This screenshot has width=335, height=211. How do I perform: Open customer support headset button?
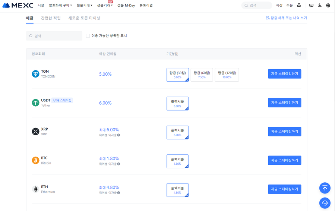coord(325,203)
